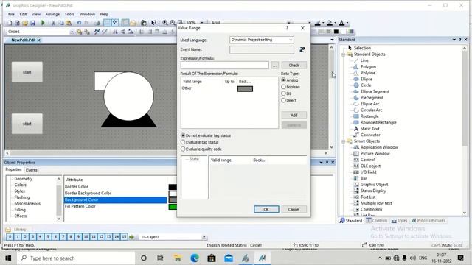The width and height of the screenshot is (472, 265).
Task: Open the document tabs list dropdown arrow
Action: tap(332, 40)
